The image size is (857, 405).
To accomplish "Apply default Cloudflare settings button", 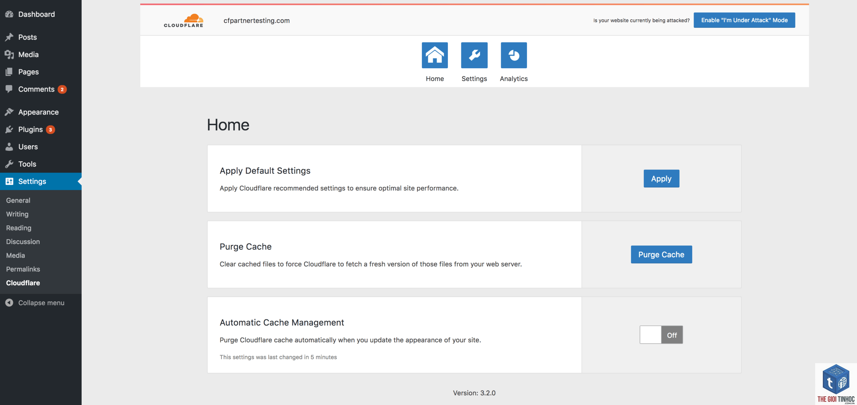I will 661,178.
